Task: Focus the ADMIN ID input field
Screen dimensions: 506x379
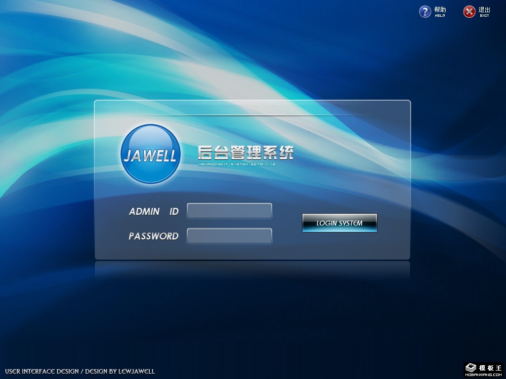Action: tap(229, 211)
